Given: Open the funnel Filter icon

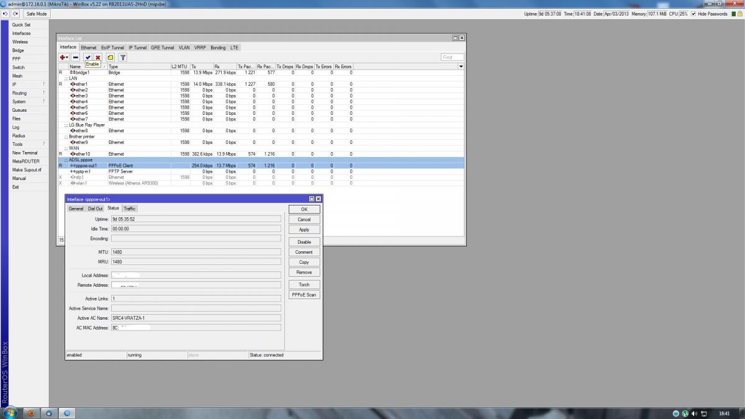Looking at the screenshot, I should [123, 57].
